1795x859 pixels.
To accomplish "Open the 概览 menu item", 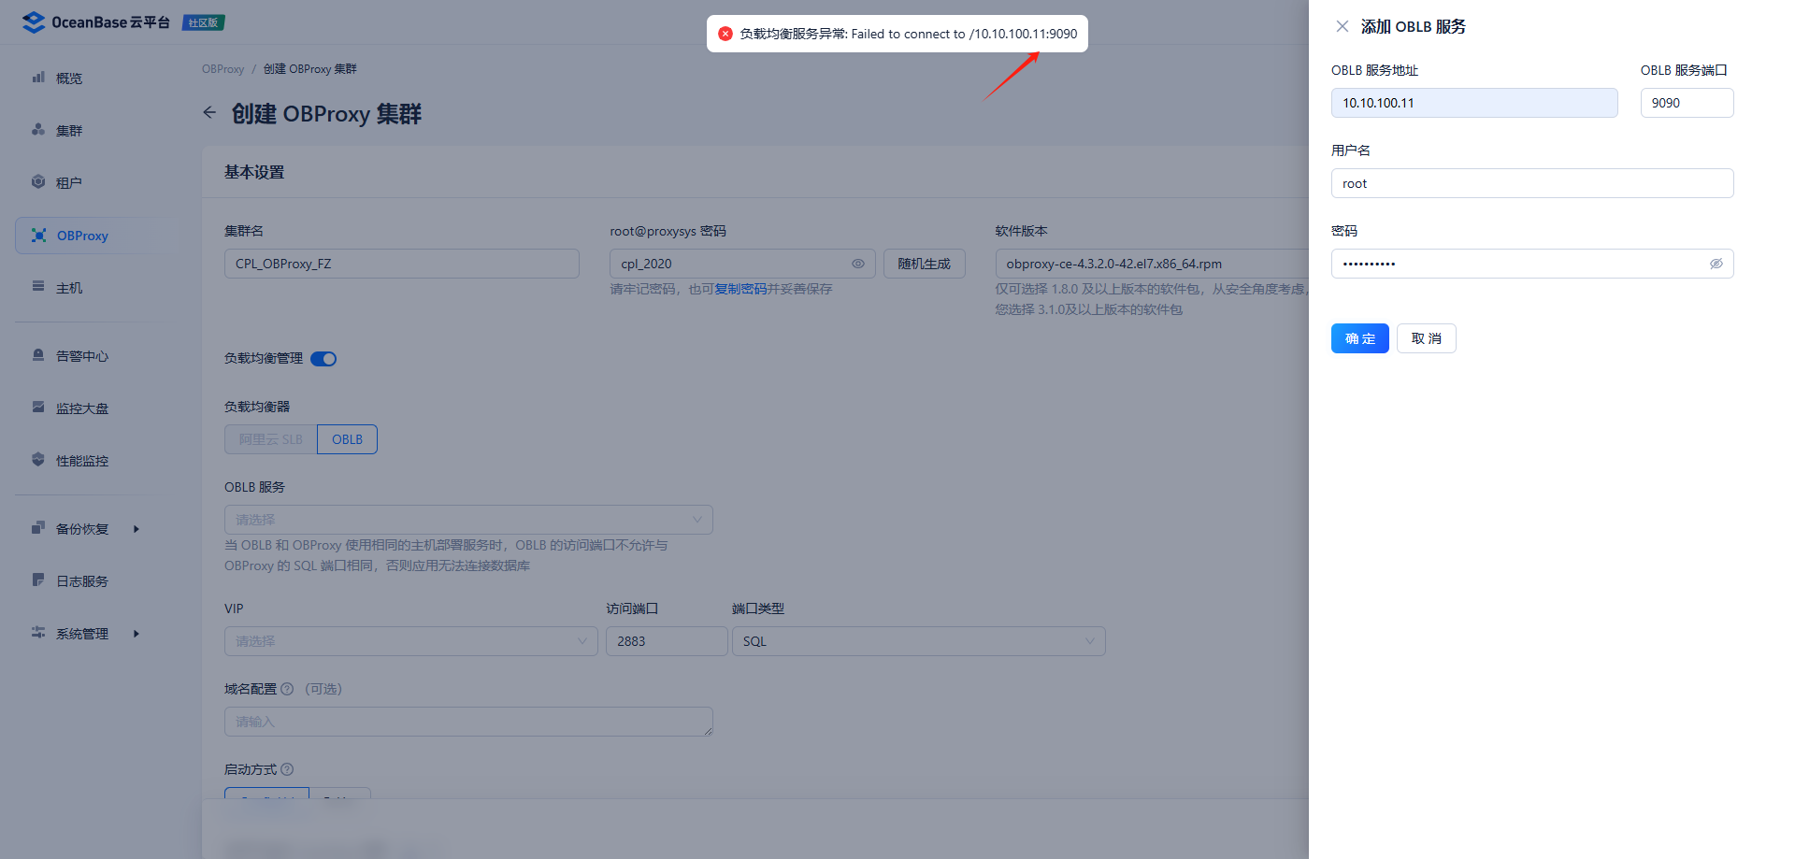I will (92, 78).
